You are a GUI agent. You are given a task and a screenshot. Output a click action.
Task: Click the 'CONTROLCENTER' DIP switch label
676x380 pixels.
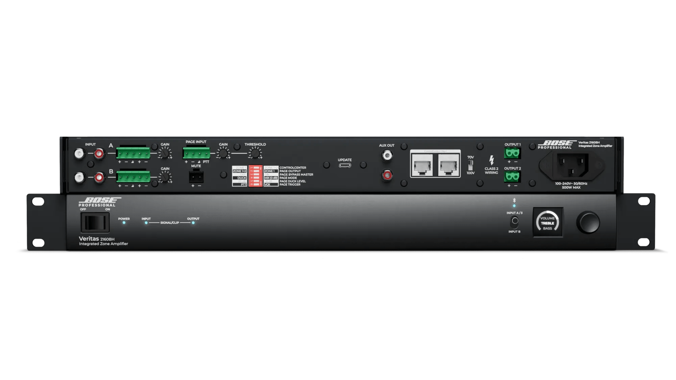(293, 168)
